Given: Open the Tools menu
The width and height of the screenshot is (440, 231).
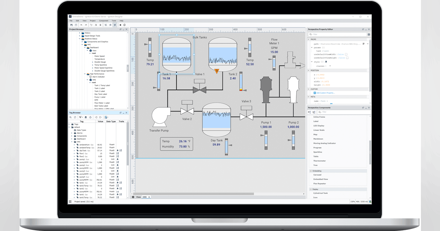Looking at the screenshot, I should coord(114,21).
